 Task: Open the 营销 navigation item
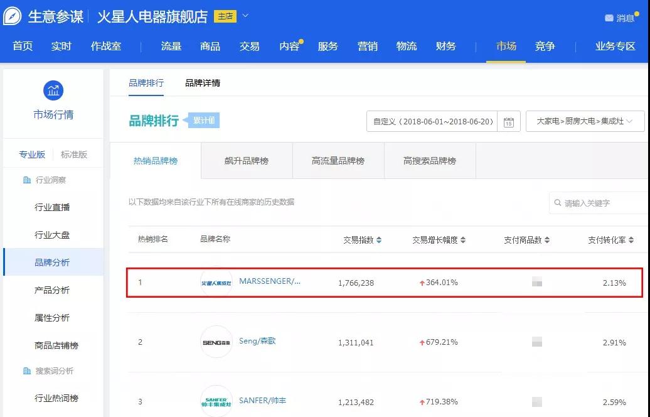tap(368, 46)
